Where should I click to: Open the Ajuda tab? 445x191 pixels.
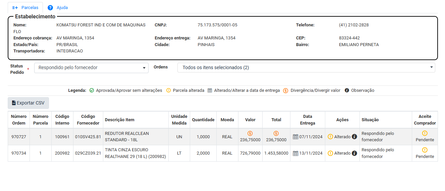[58, 7]
